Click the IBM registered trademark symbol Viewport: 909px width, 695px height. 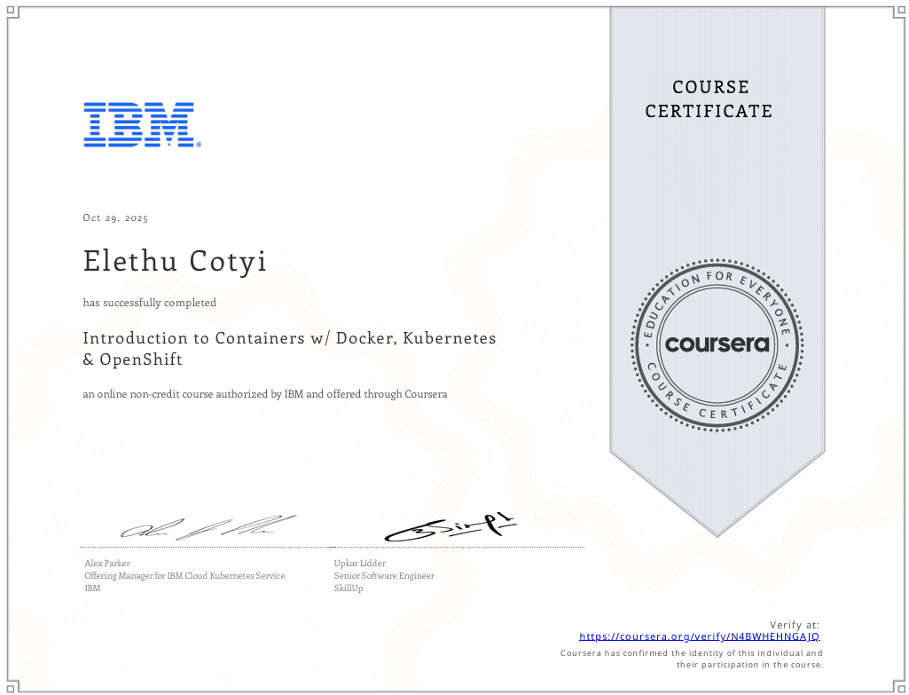click(198, 145)
